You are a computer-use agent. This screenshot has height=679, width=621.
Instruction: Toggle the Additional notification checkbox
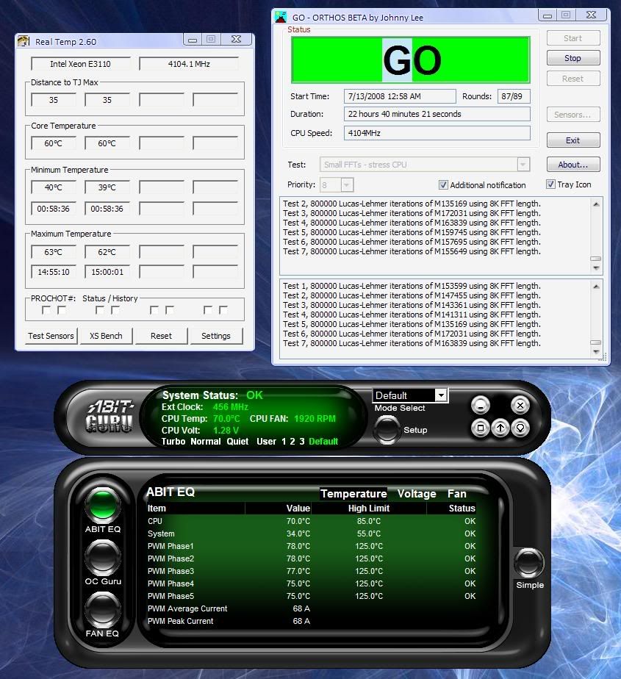[x=443, y=185]
